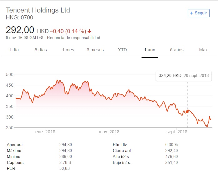Show the Máx. time range

(x=204, y=50)
